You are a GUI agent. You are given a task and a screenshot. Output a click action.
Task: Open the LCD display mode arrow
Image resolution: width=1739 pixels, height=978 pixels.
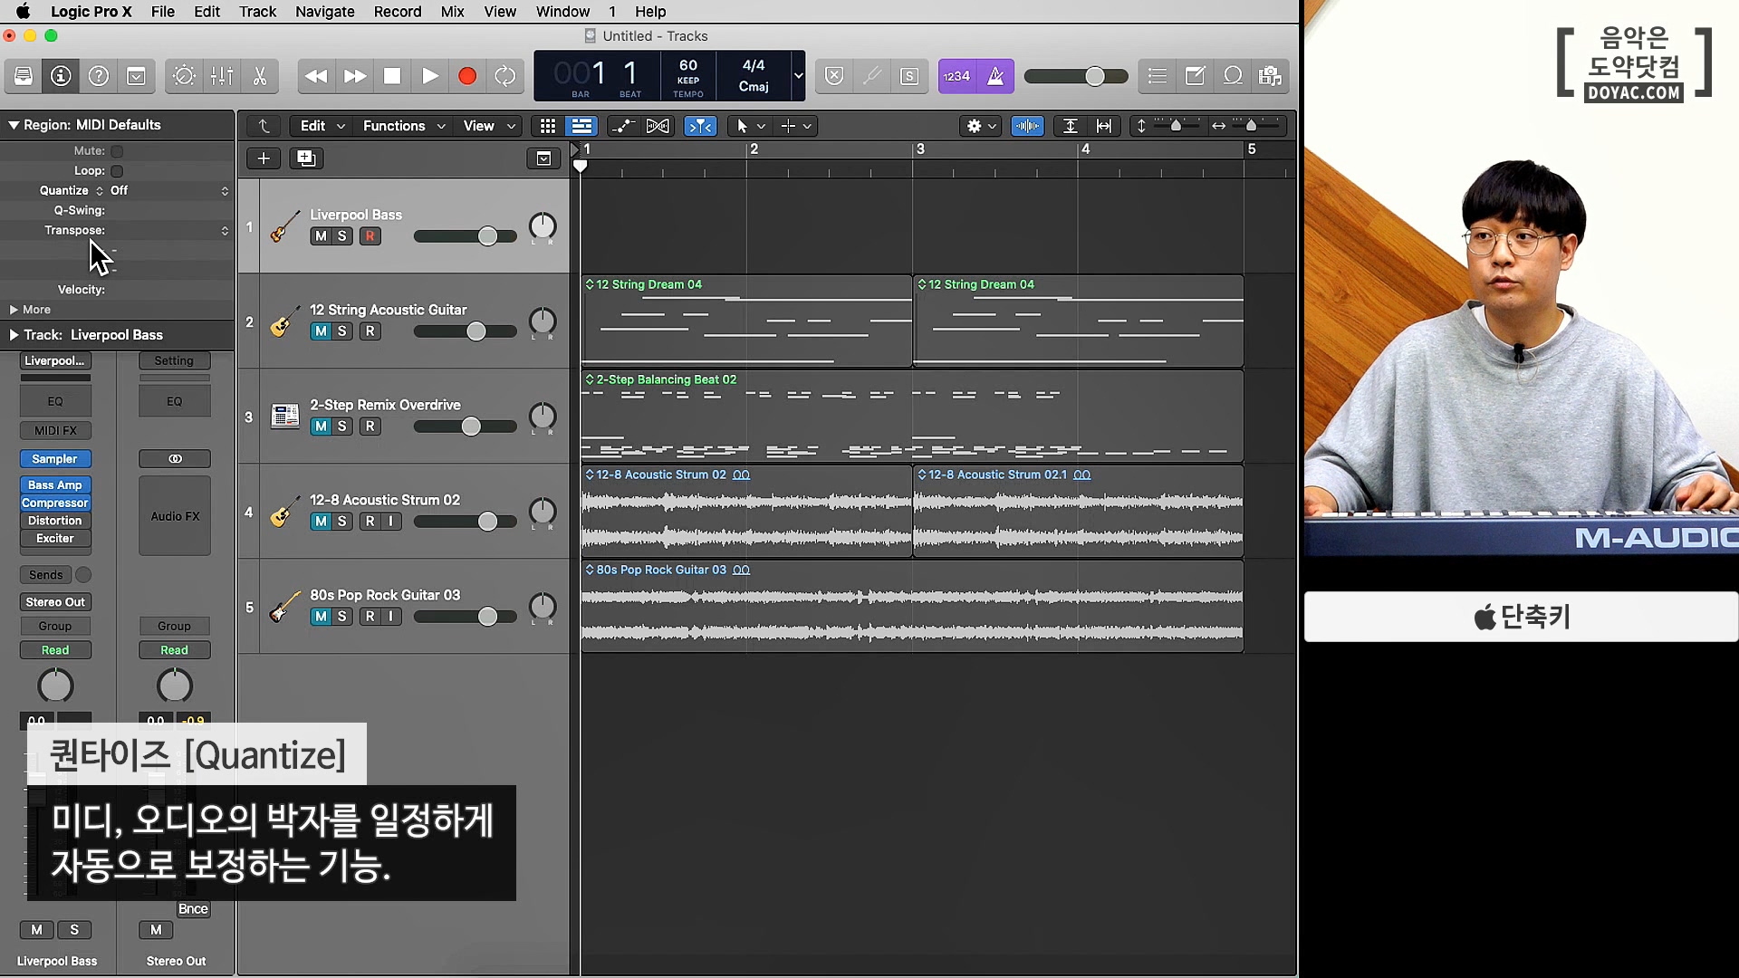[798, 76]
